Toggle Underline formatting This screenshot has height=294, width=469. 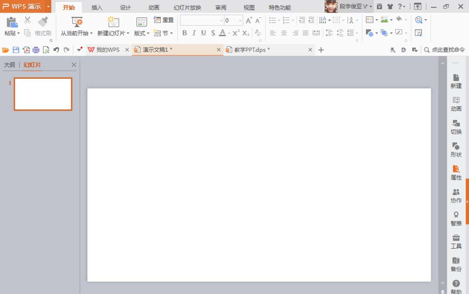click(x=204, y=33)
